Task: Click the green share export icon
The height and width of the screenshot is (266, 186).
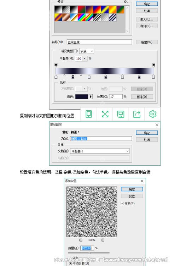Action: pyautogui.click(x=137, y=114)
